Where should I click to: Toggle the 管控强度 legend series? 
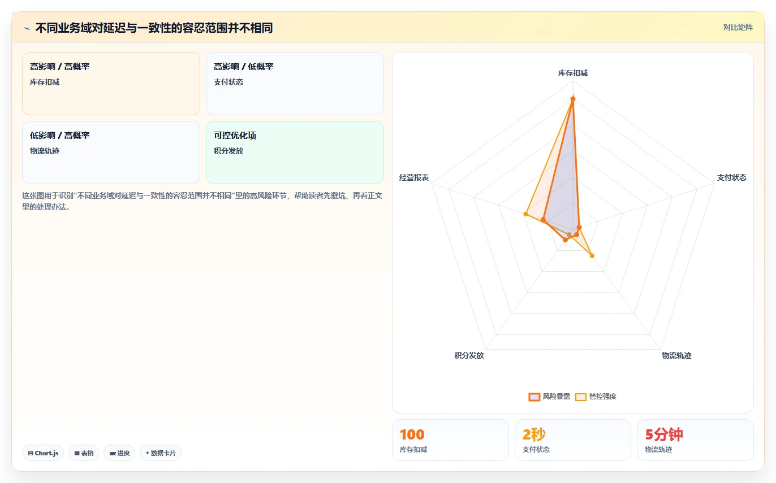[x=596, y=397]
